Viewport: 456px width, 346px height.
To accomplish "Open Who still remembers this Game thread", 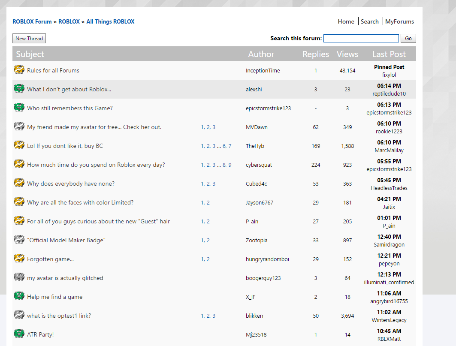I will (x=70, y=108).
